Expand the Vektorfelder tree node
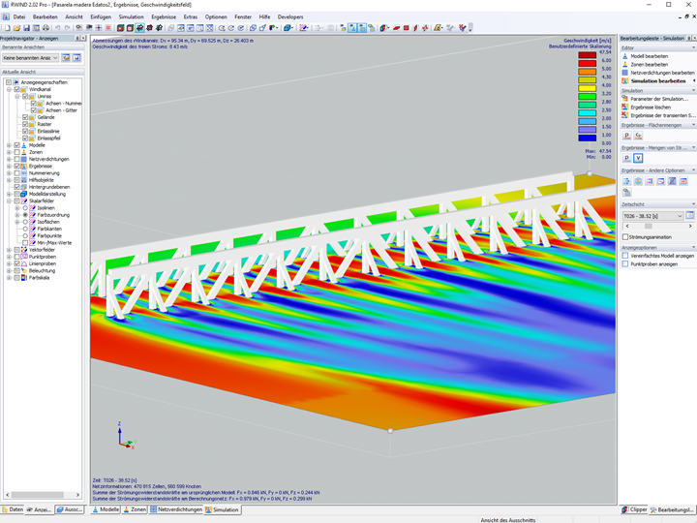 tap(9, 250)
